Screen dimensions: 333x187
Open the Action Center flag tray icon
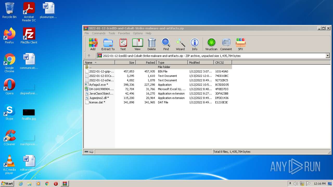(x=308, y=184)
